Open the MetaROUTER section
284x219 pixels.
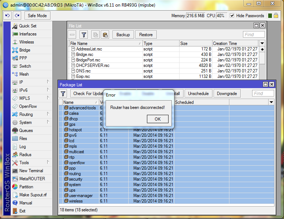pos(32,179)
